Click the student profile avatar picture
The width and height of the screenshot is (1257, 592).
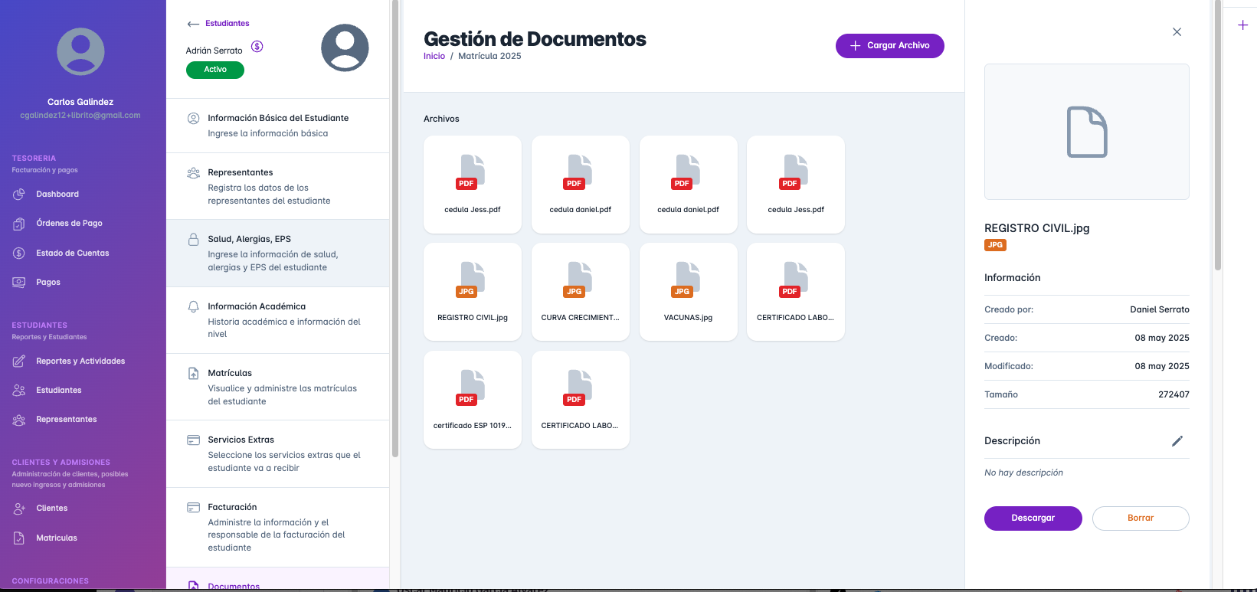click(x=345, y=47)
